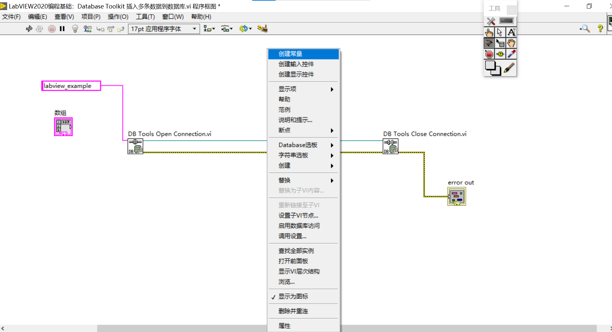Abort execution using the red stop toolbar icon

pyautogui.click(x=52, y=29)
